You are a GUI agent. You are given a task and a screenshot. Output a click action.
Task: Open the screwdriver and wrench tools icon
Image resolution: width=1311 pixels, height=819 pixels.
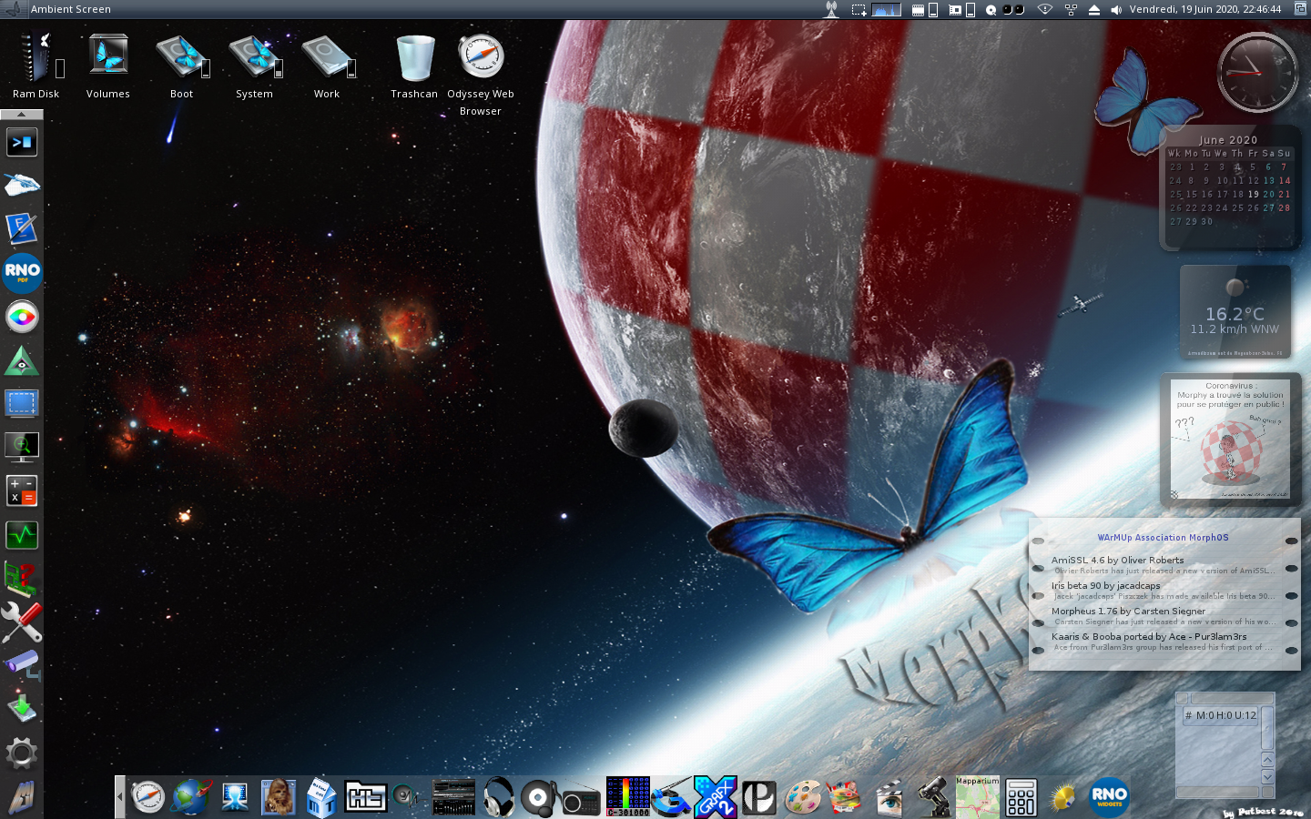click(22, 622)
